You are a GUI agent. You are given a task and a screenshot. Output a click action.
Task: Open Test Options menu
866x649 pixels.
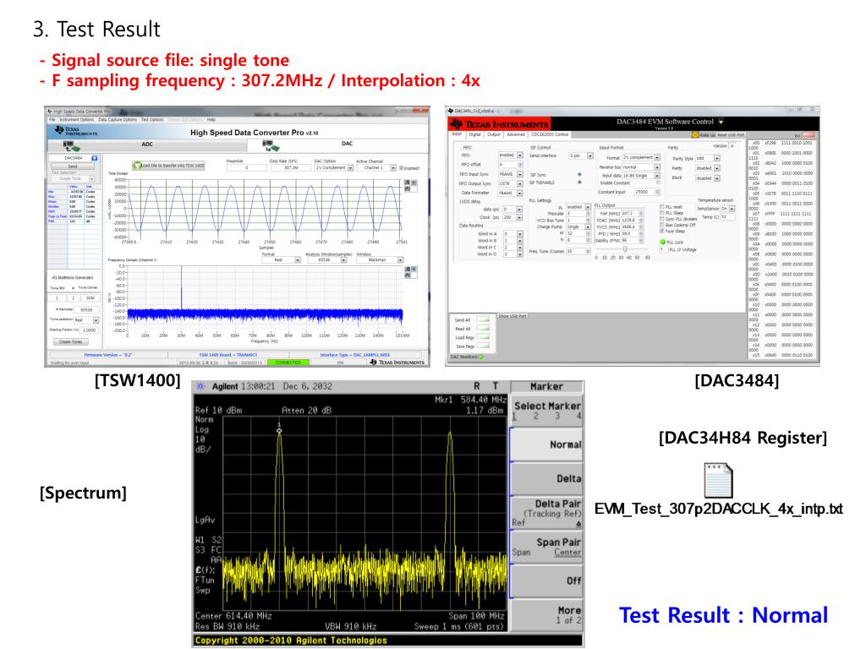point(152,120)
